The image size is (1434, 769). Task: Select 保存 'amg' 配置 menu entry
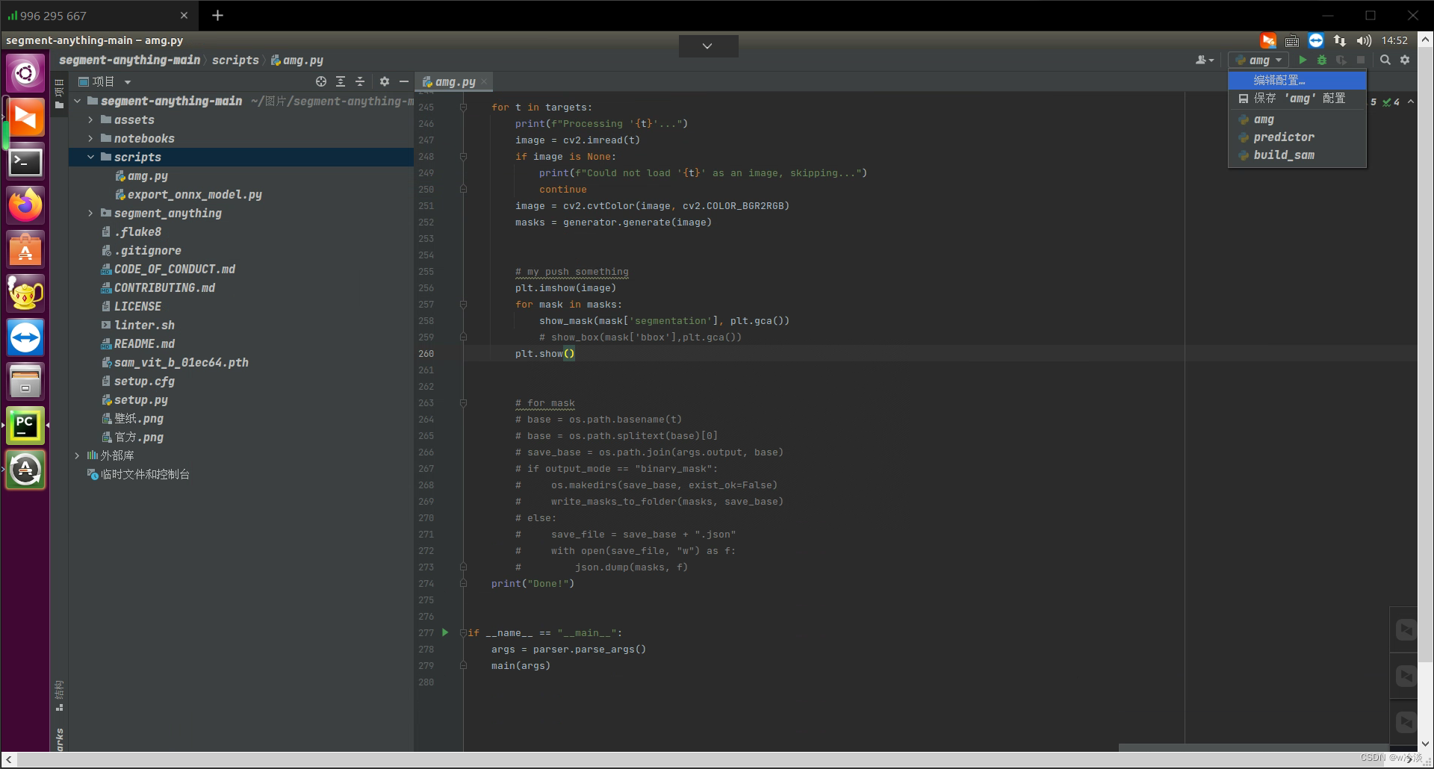pyautogui.click(x=1297, y=98)
